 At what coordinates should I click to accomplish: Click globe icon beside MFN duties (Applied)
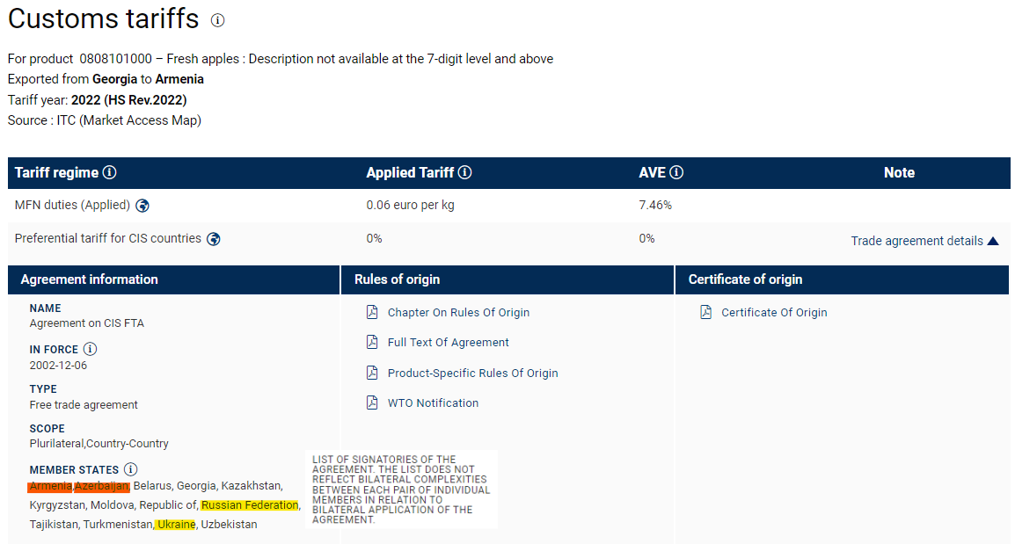tap(142, 206)
